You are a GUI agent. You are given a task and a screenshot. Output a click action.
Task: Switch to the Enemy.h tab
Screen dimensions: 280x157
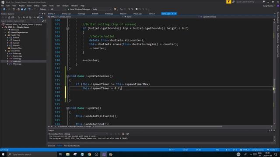(52, 14)
